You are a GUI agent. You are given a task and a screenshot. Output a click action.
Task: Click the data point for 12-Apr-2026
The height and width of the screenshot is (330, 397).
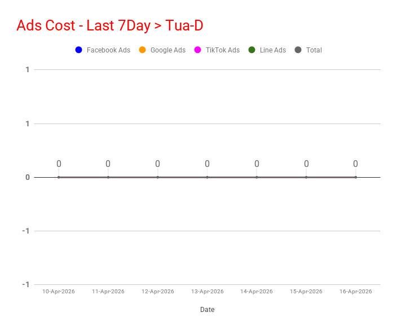click(x=158, y=177)
